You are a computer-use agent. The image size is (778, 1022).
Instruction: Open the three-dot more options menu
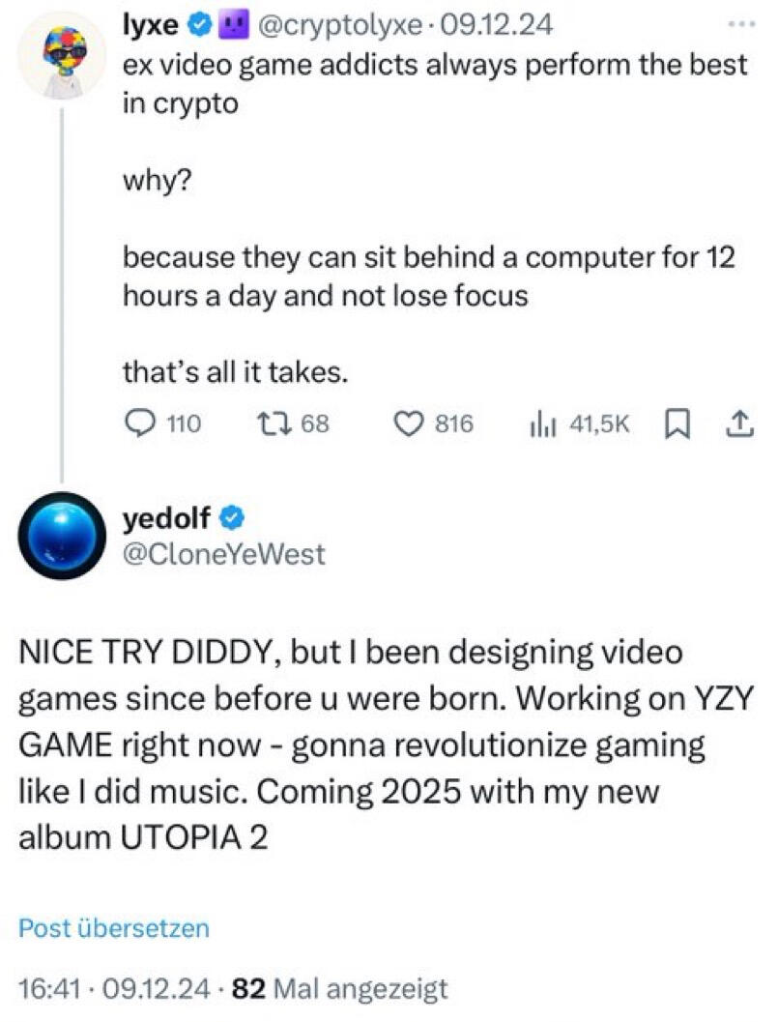[742, 24]
